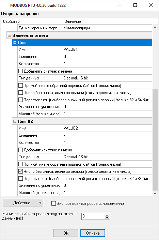Check 'Добавлять счетчик к имени' under Item #2

20,150
